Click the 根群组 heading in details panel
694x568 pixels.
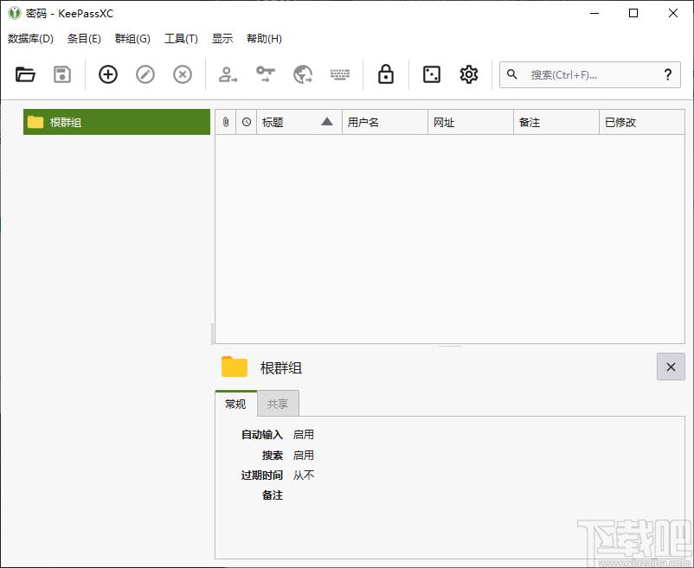281,367
